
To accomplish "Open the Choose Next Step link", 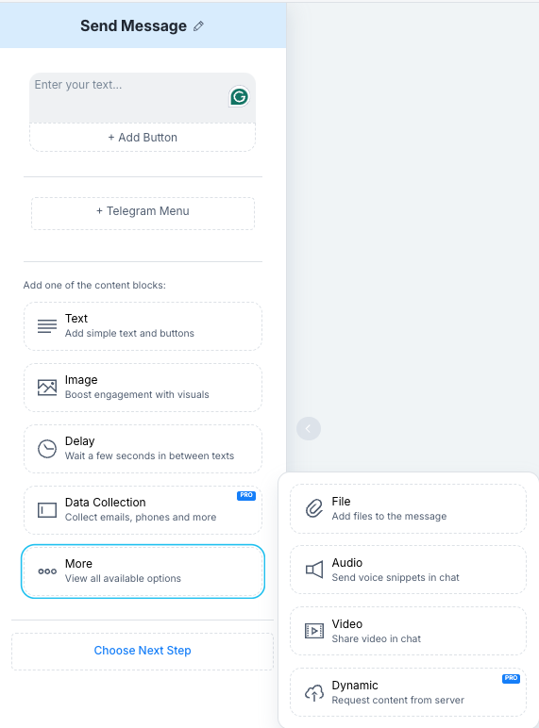I will (x=143, y=651).
